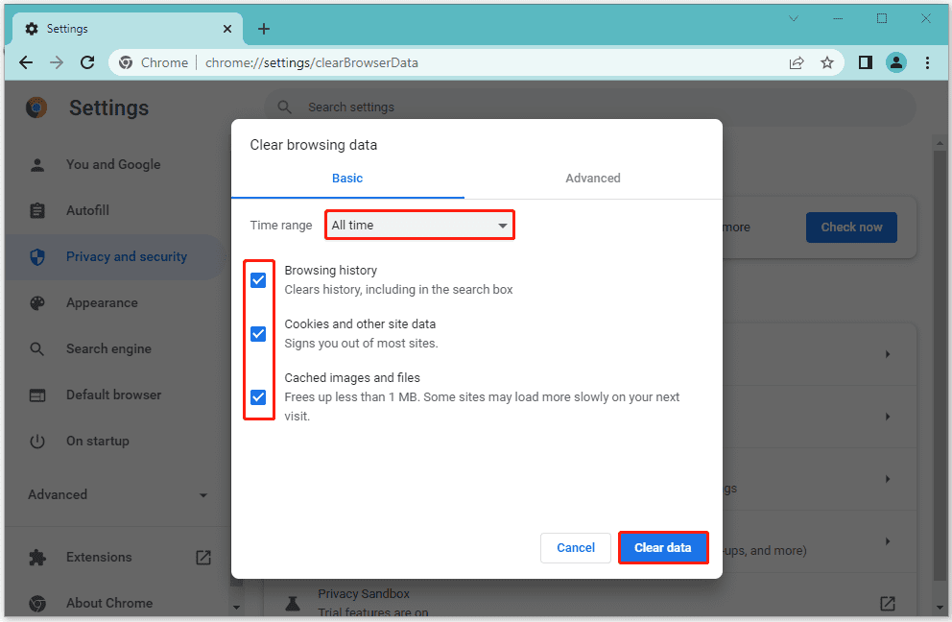The image size is (952, 622).
Task: Uncheck Cached images and files checkbox
Action: click(258, 397)
